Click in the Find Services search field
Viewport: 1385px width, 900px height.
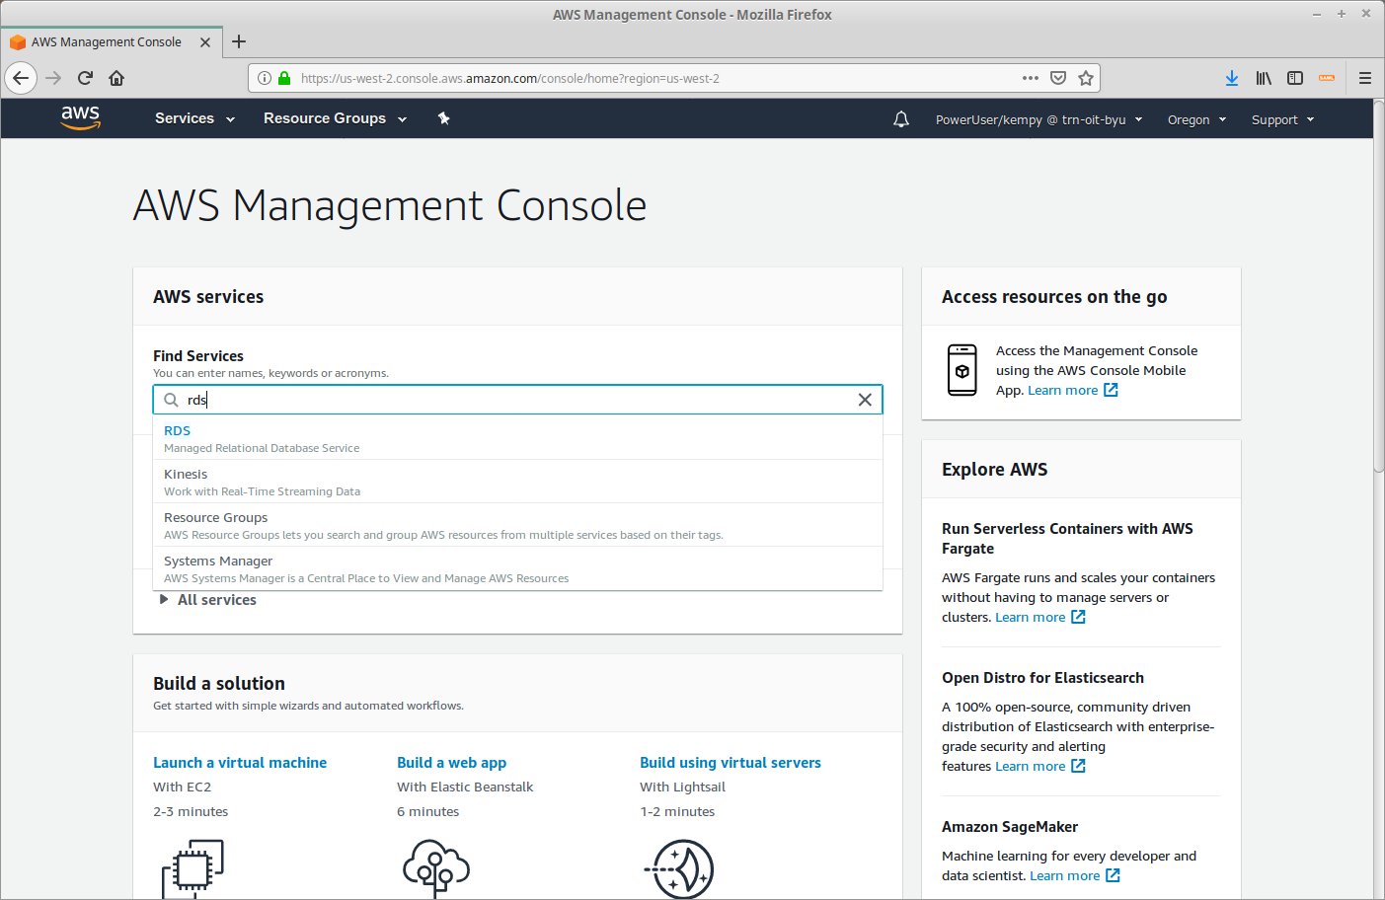[x=517, y=400]
